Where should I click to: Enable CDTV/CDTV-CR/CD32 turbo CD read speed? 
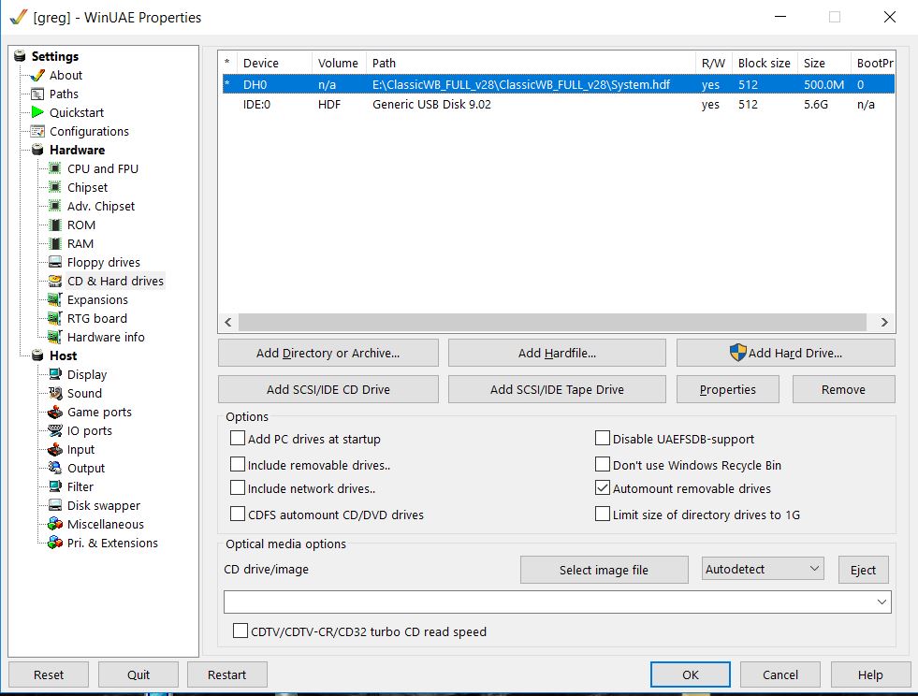240,631
